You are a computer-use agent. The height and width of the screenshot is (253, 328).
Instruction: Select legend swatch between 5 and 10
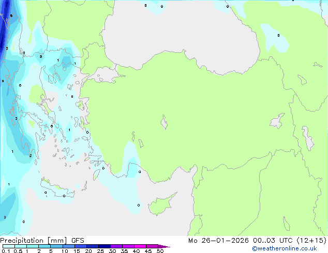[x=56, y=246]
